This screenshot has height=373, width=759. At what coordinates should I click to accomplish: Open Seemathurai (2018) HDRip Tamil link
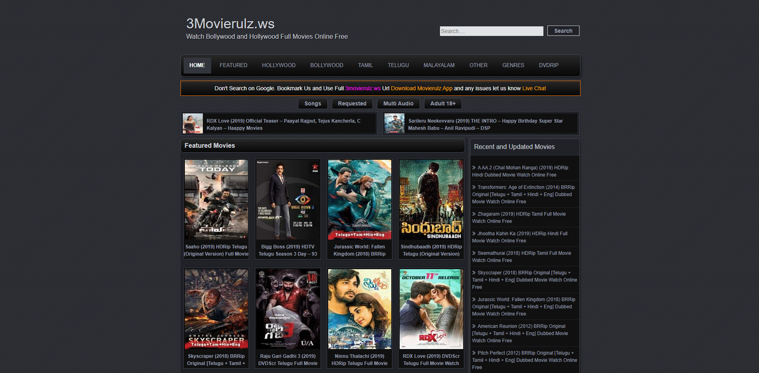pyautogui.click(x=521, y=257)
